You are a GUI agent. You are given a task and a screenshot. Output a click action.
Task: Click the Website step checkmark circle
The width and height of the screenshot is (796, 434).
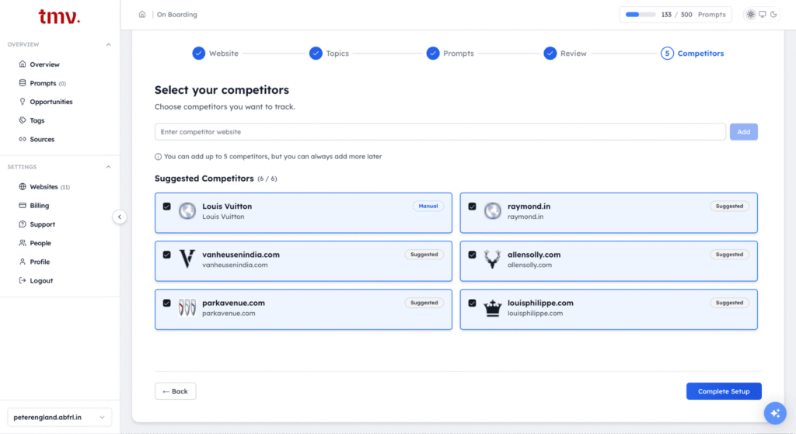click(x=198, y=54)
